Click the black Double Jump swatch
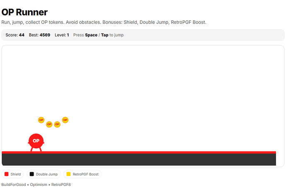Screen dimensions: 286x188 click(x=32, y=174)
